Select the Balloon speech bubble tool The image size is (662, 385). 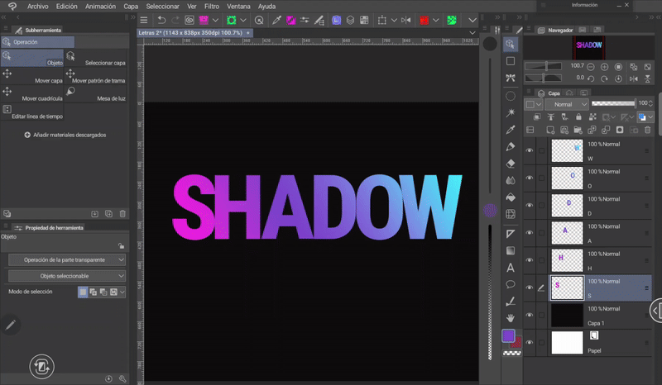pyautogui.click(x=511, y=283)
